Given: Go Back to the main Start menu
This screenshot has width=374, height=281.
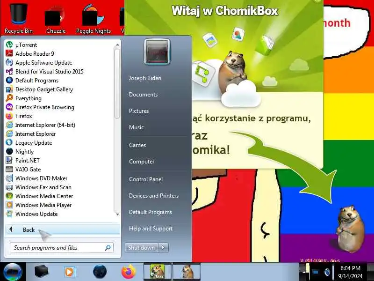Looking at the screenshot, I should [63, 229].
